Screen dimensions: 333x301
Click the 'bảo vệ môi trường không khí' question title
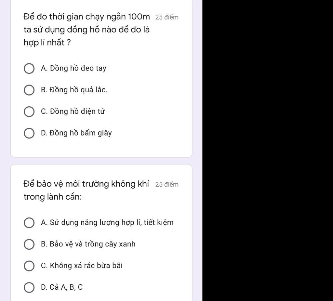[x=86, y=190]
